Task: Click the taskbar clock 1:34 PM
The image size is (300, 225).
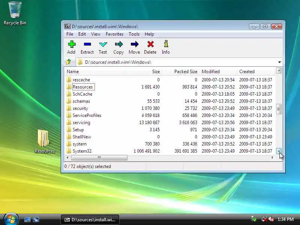Action: (286, 219)
